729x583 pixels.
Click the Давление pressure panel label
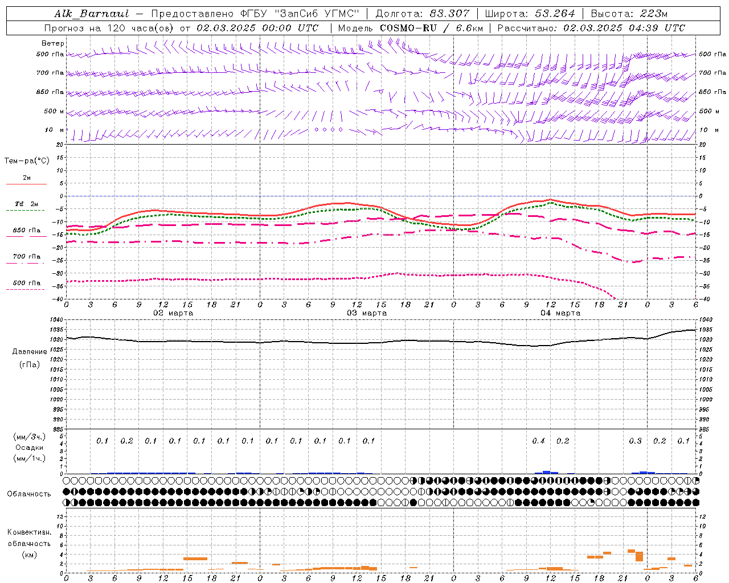coord(30,352)
